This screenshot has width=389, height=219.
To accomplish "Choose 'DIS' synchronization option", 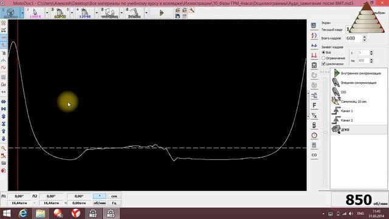I will click(x=359, y=92).
